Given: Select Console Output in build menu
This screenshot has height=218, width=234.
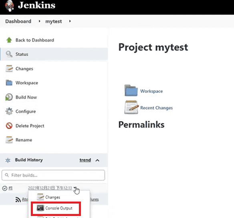Looking at the screenshot, I should coord(59,208).
